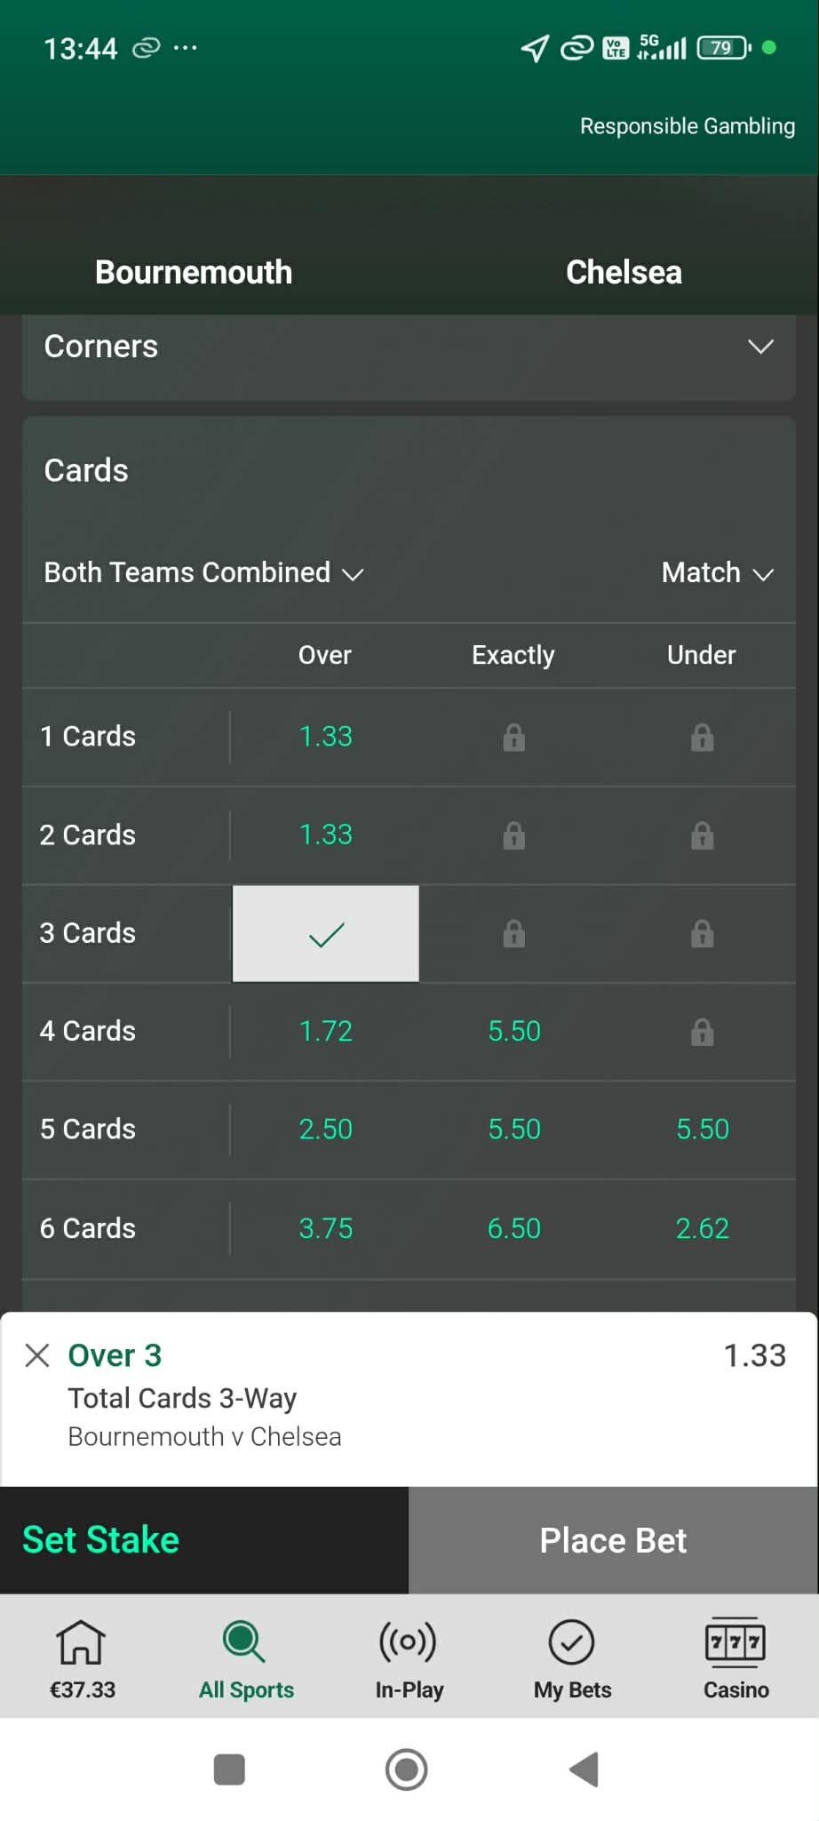Select the Chelsea team tab
The height and width of the screenshot is (1821, 819).
[624, 272]
